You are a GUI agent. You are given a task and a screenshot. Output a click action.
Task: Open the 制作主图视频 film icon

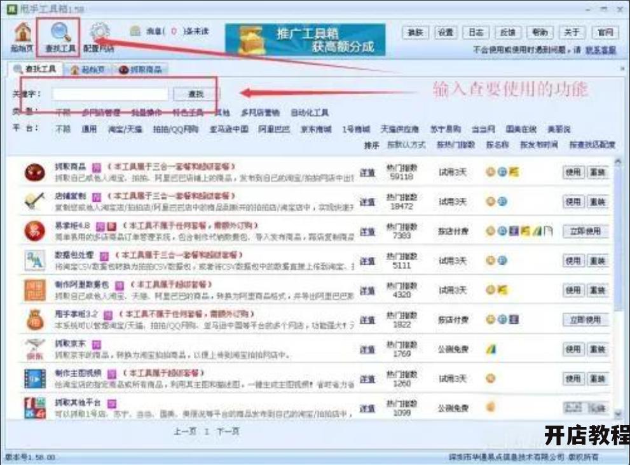tap(34, 378)
